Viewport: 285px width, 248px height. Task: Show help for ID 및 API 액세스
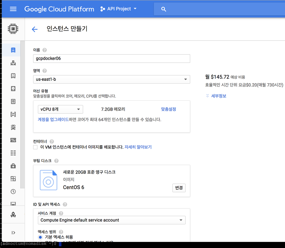(x=65, y=204)
